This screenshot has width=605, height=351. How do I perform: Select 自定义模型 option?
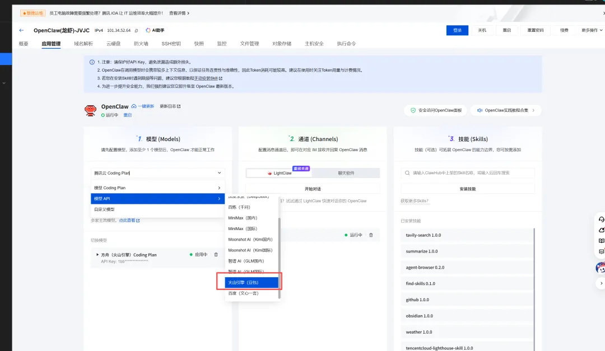tap(157, 209)
